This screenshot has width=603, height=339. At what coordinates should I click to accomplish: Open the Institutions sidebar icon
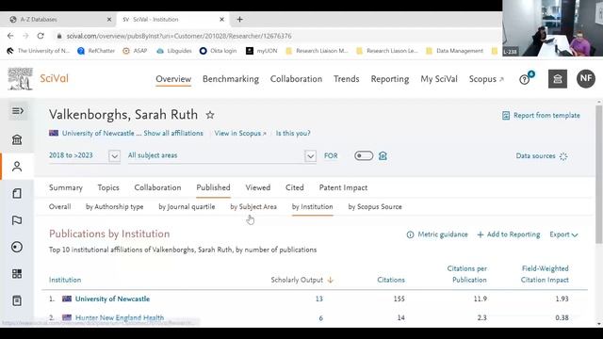(x=17, y=139)
